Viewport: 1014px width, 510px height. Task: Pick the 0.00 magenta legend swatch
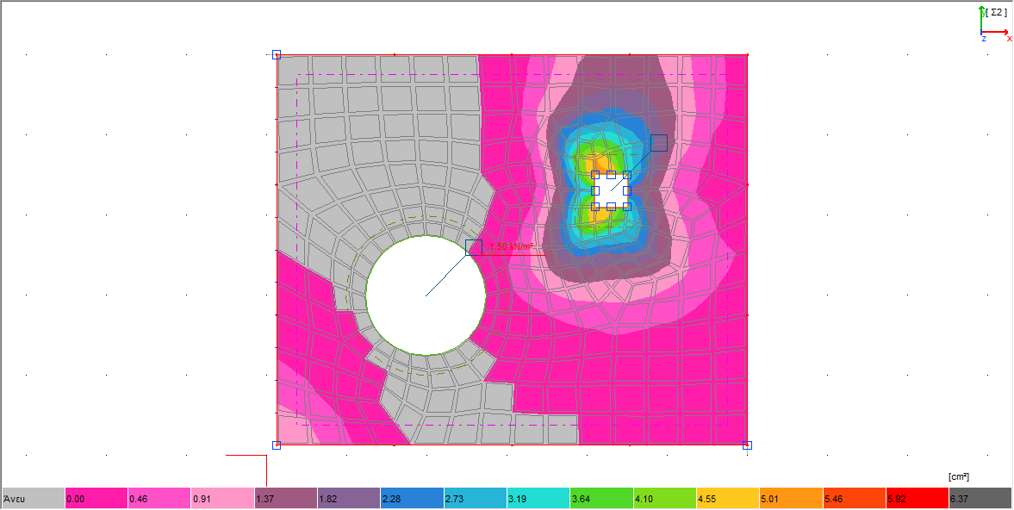coord(96,498)
